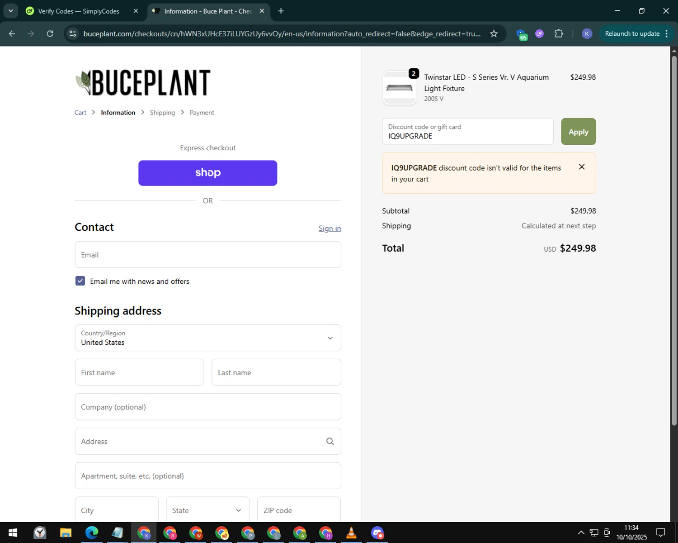The image size is (678, 543).
Task: Click the Last name field
Action: pyautogui.click(x=276, y=372)
